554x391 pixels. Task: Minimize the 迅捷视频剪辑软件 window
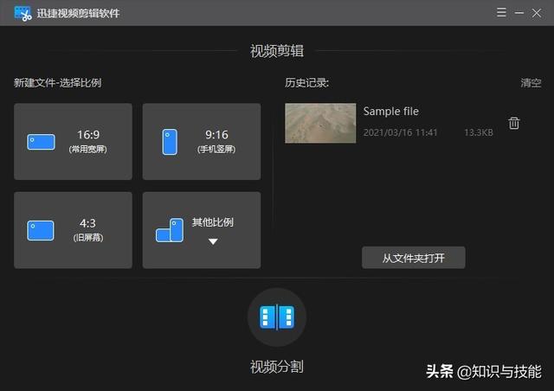[519, 13]
